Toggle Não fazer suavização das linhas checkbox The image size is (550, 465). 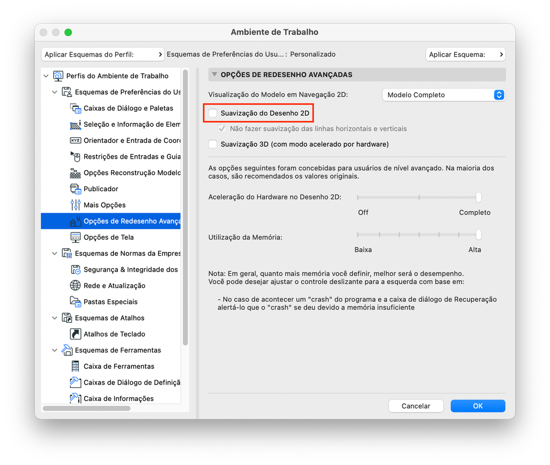tap(222, 129)
